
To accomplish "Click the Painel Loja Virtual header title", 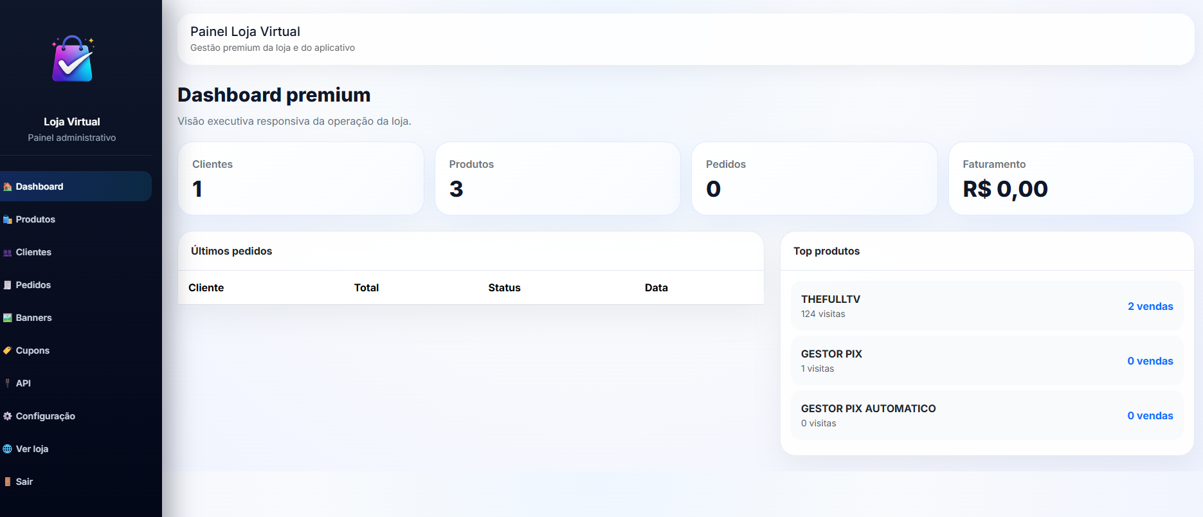I will pyautogui.click(x=245, y=32).
